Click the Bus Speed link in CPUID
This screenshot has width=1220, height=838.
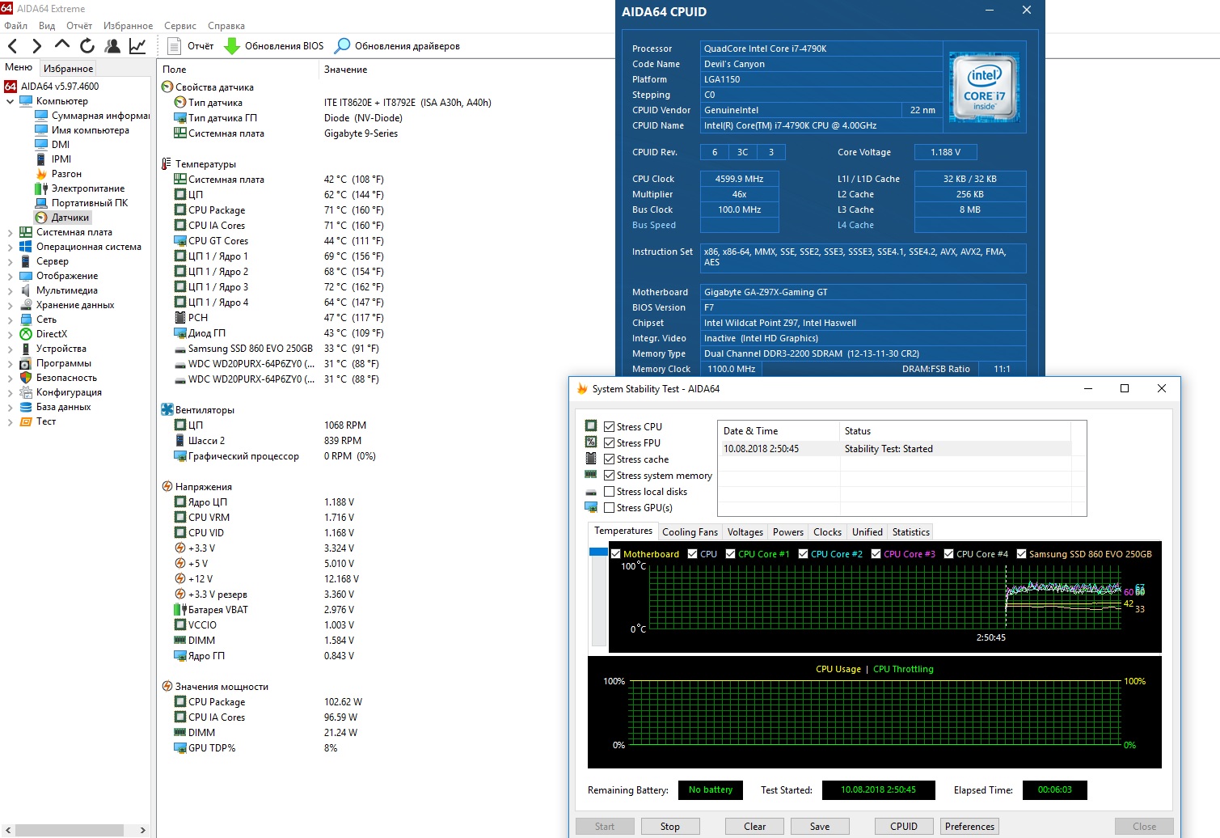[x=654, y=225]
